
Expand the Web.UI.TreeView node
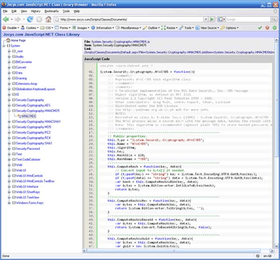(x=9, y=198)
